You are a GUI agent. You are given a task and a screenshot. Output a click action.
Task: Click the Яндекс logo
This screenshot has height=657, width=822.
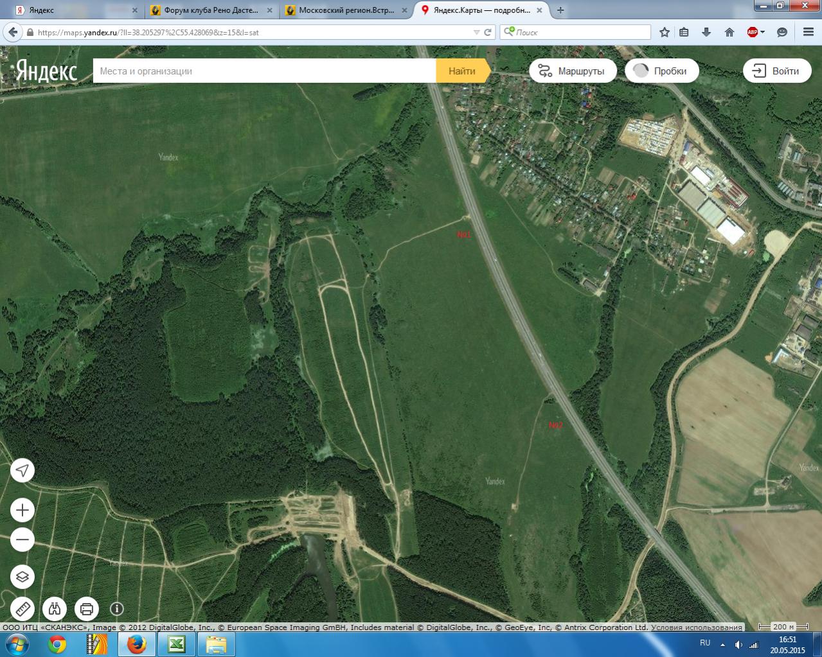coord(46,71)
